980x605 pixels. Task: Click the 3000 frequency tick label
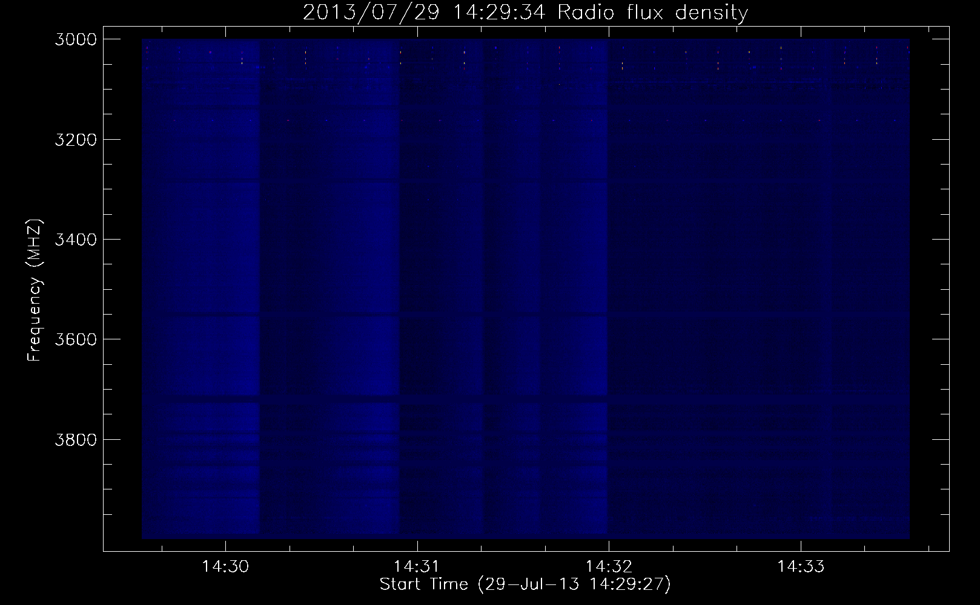click(75, 39)
